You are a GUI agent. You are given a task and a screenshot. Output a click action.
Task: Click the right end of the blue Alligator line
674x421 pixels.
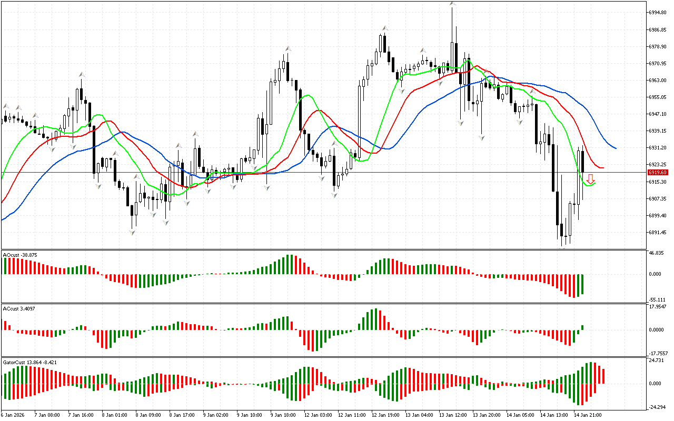point(615,148)
